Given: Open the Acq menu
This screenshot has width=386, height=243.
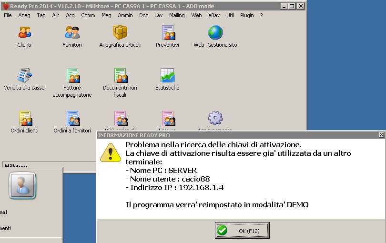Looking at the screenshot, I should [x=70, y=15].
